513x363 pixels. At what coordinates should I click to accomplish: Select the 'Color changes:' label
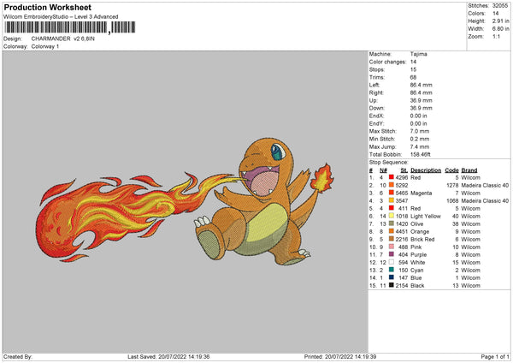pos(387,62)
